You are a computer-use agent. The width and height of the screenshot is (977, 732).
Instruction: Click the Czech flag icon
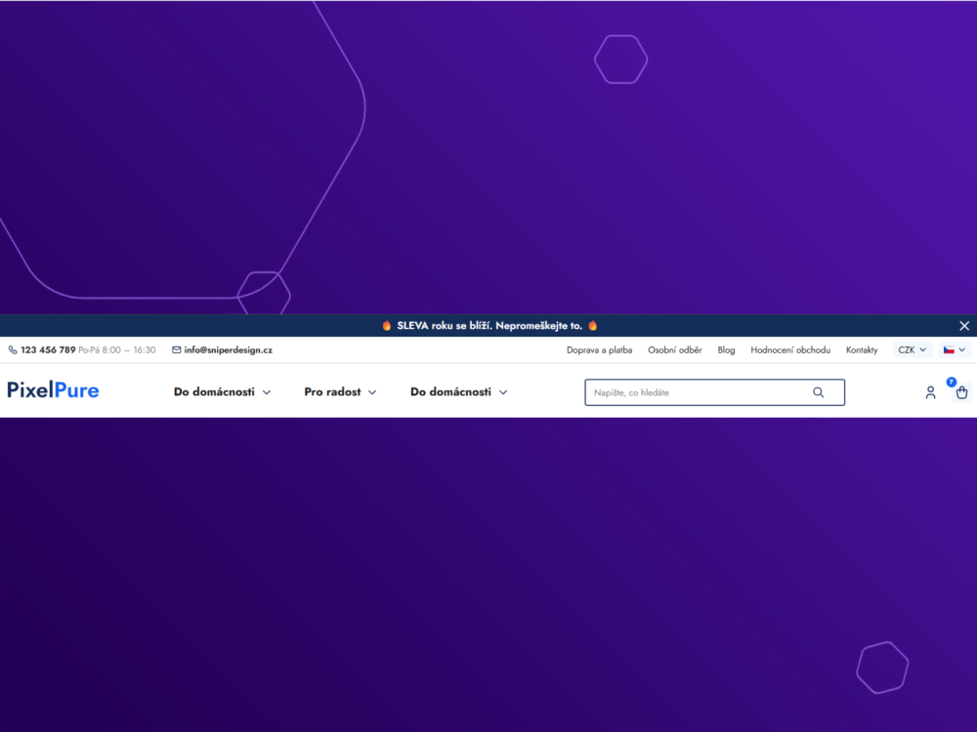[x=949, y=349]
